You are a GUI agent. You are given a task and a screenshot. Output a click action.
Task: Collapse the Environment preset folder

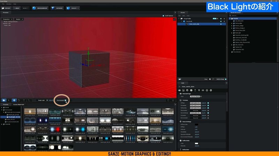pos(2,110)
